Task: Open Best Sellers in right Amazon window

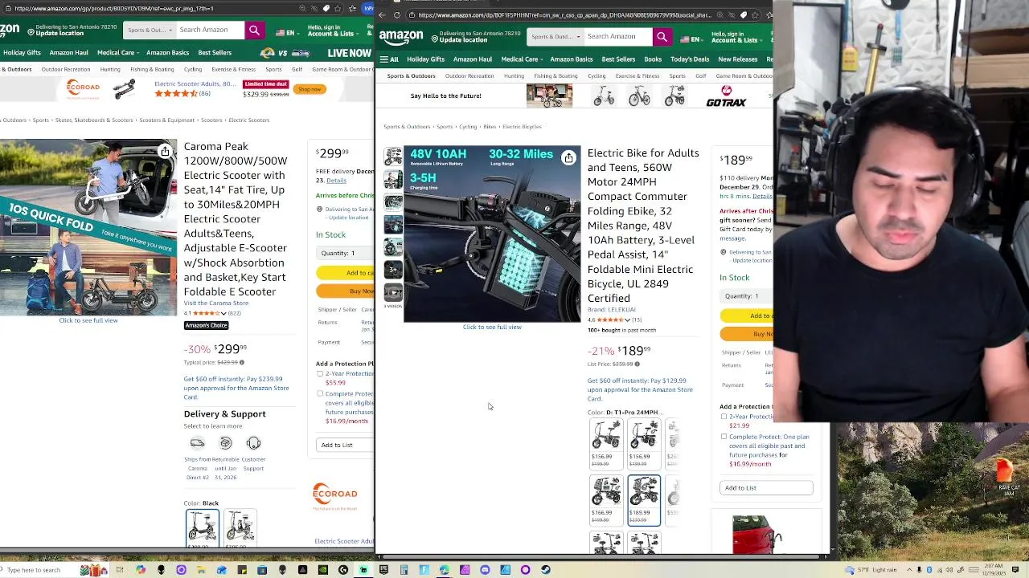Action: [x=618, y=59]
